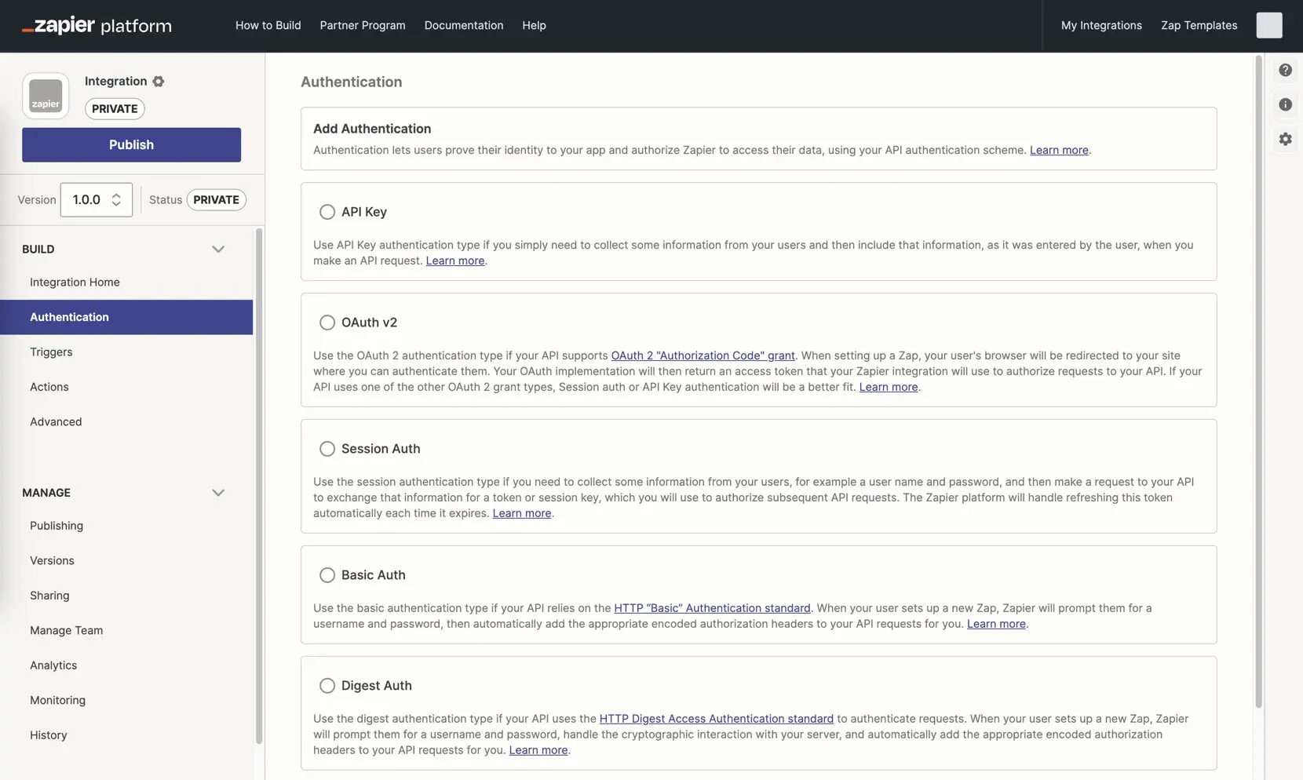The image size is (1303, 780).
Task: Select Authentication in sidebar
Action: [126, 317]
